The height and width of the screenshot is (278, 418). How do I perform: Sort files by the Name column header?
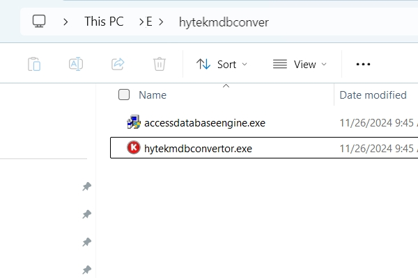(x=153, y=95)
